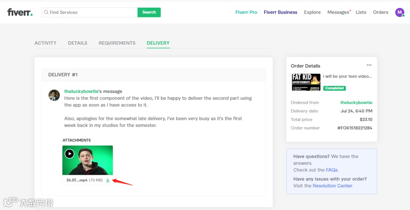Open the Explore menu item
The width and height of the screenshot is (410, 210).
pos(312,12)
